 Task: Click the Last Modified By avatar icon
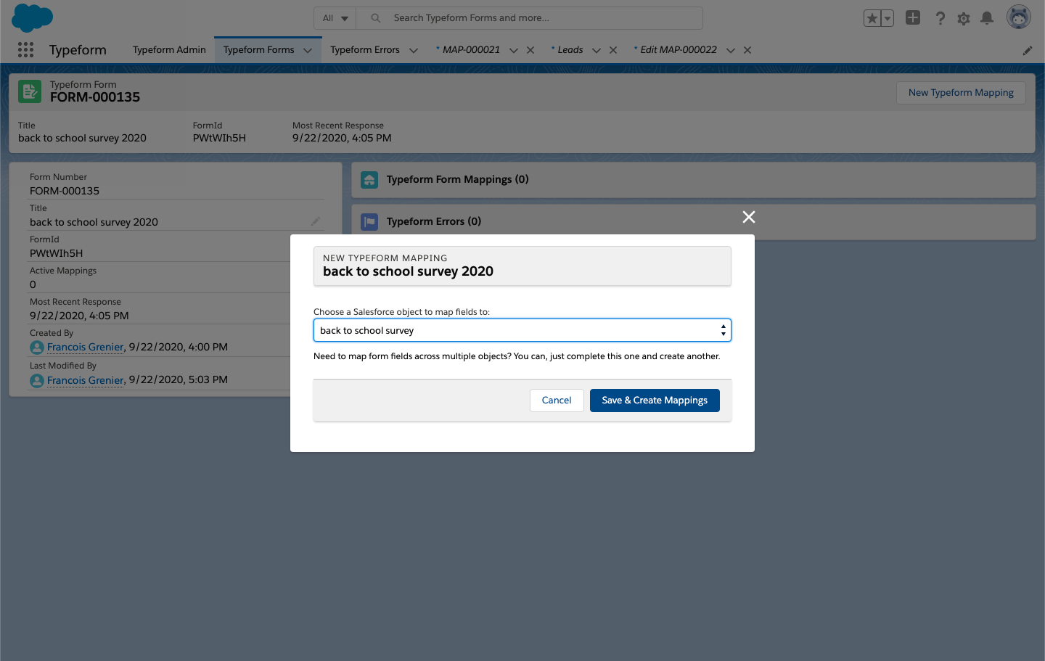[x=37, y=381]
